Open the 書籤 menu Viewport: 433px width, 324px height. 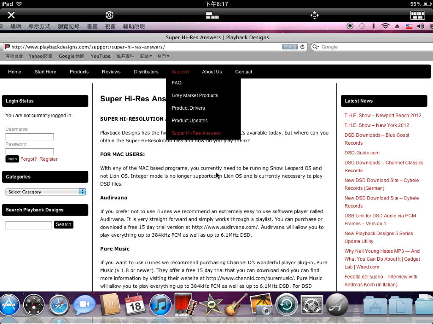92,26
